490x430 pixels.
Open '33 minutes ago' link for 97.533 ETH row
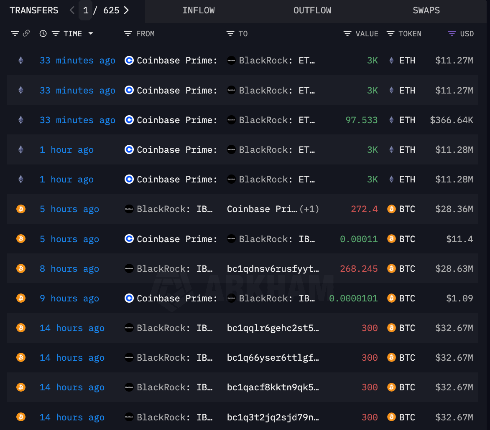[x=77, y=120]
